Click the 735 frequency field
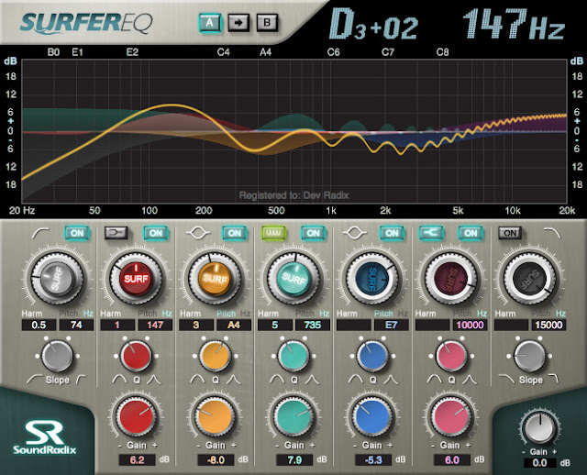The image size is (587, 475). [313, 325]
